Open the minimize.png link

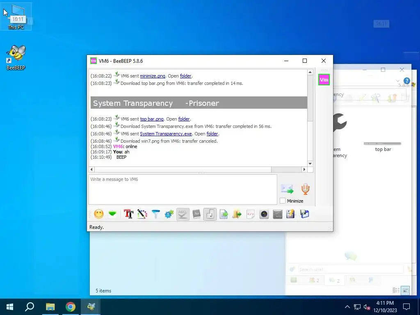(153, 76)
